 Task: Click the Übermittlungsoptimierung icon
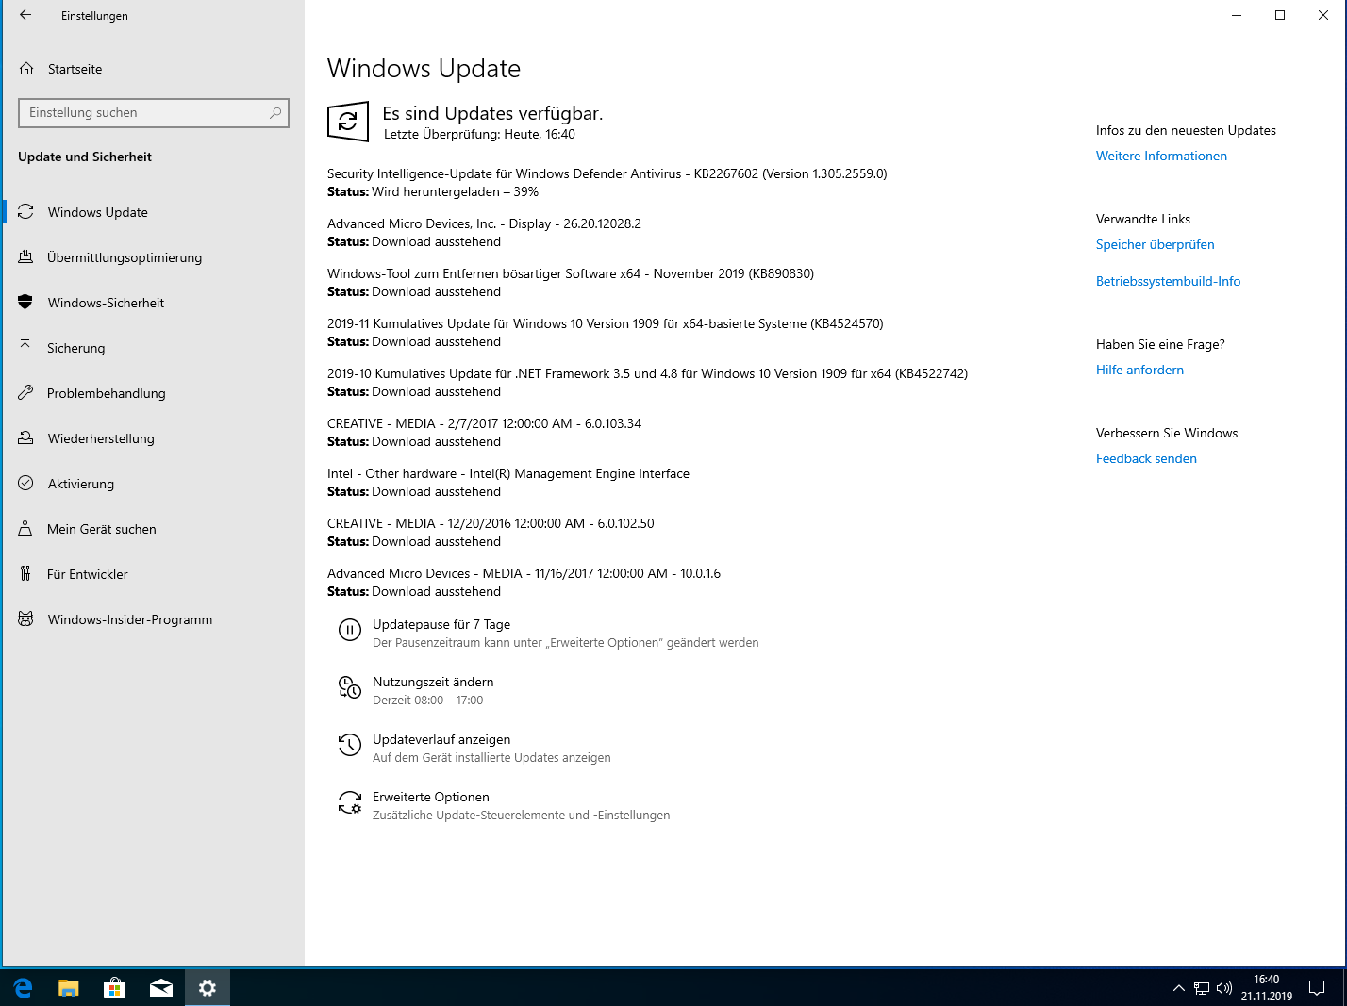tap(25, 257)
